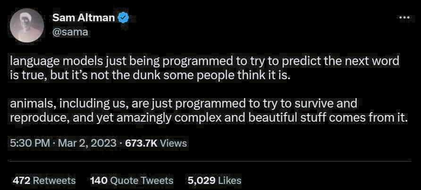Click the blue verified checkmark badge
Image resolution: width=421 pixels, height=190 pixels.
point(124,18)
